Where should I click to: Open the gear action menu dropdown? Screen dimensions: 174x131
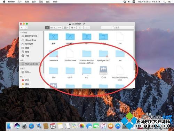[73, 28]
